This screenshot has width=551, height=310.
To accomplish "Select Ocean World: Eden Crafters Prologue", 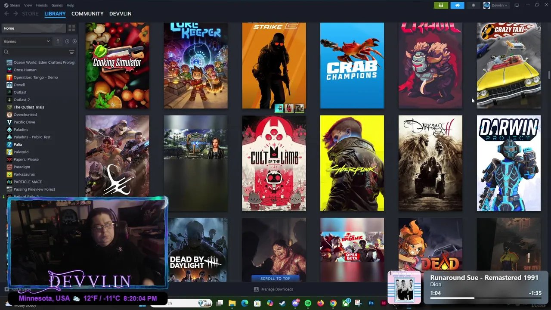I will (x=41, y=62).
